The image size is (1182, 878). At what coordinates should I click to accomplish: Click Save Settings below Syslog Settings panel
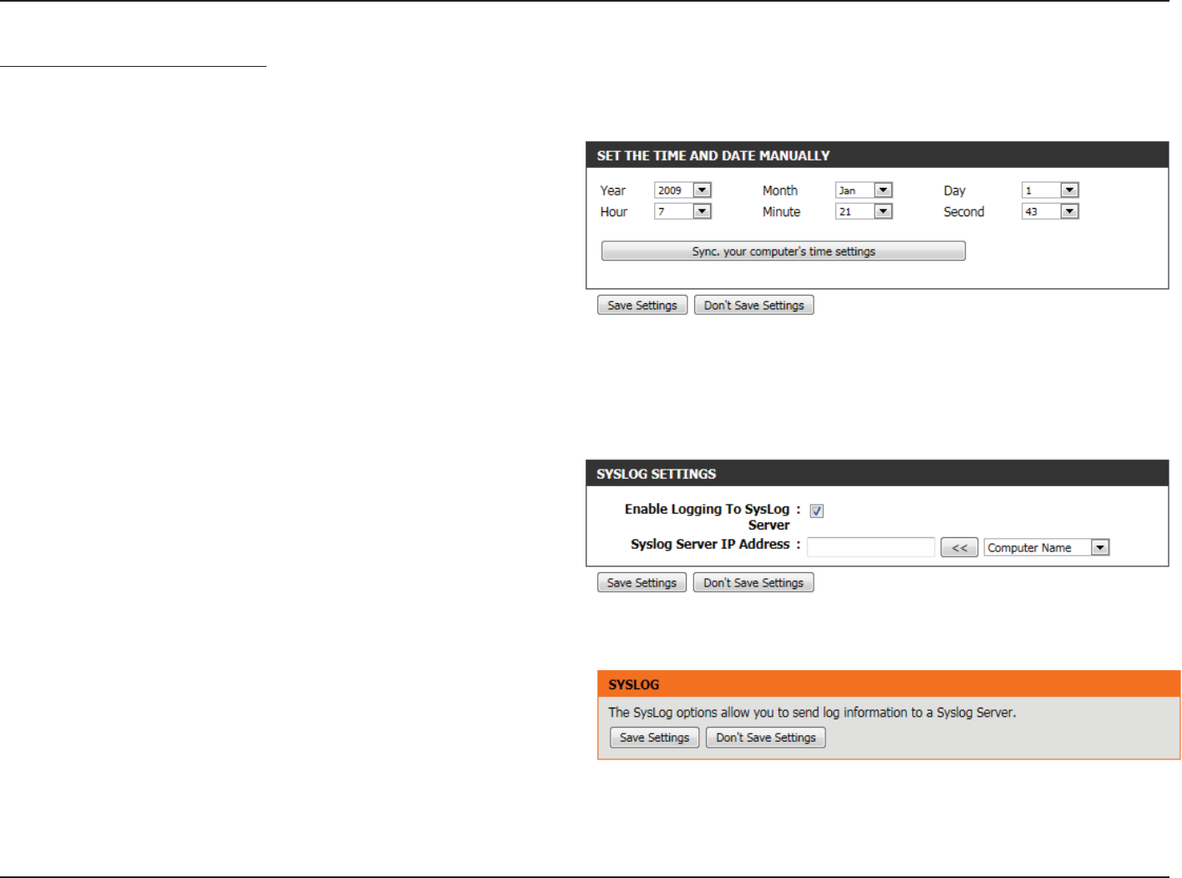(642, 582)
